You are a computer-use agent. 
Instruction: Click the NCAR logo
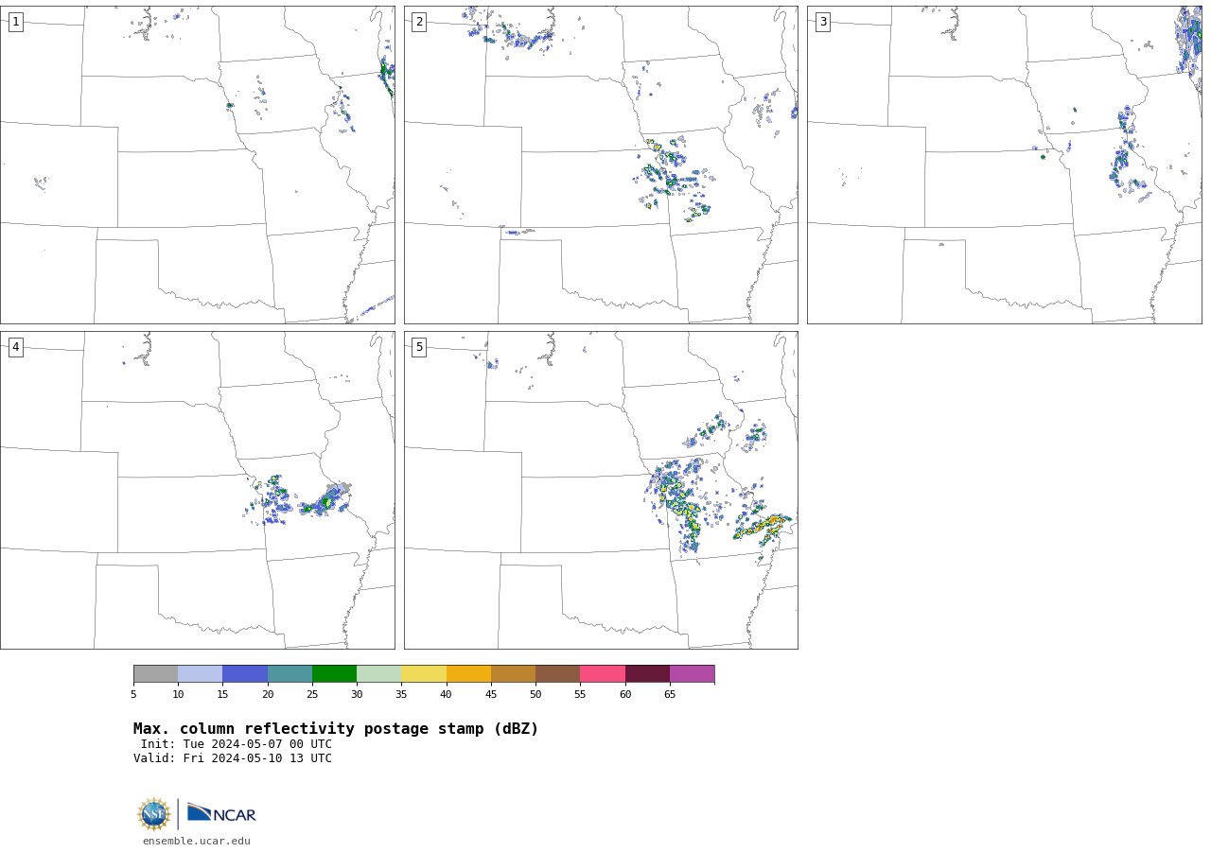pyautogui.click(x=221, y=814)
